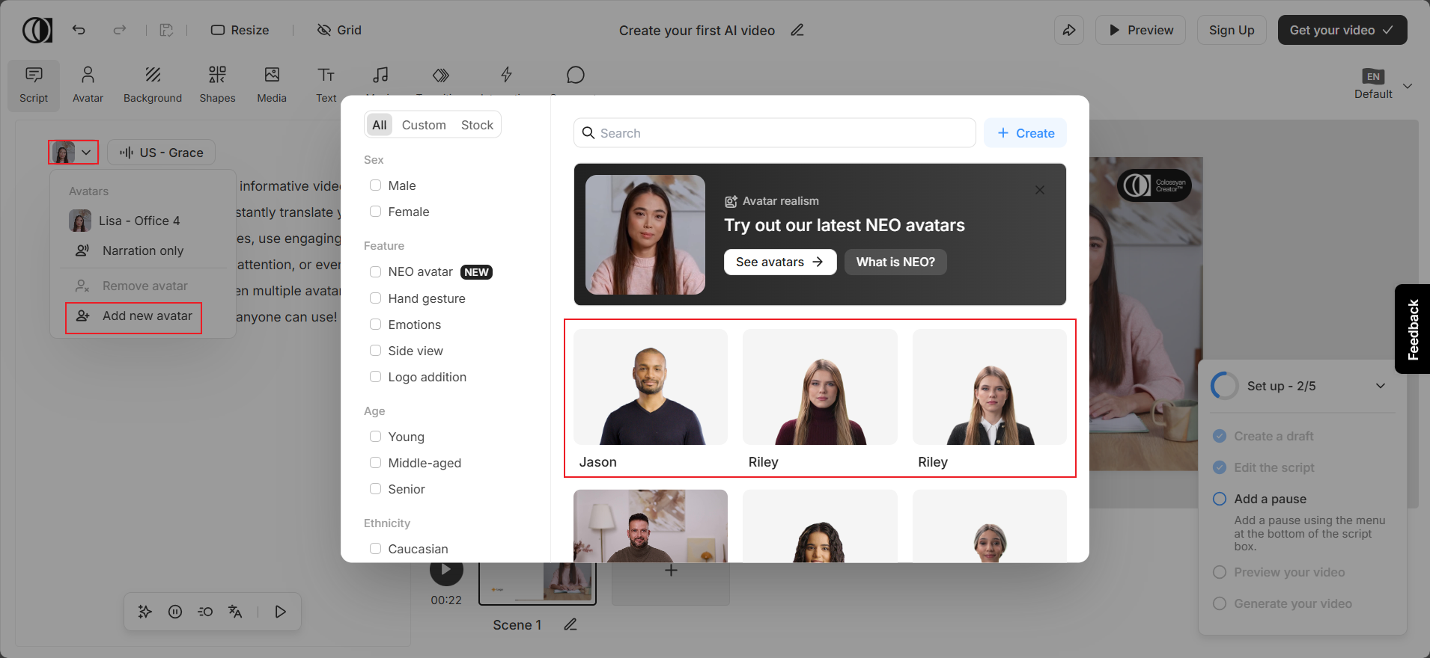This screenshot has height=658, width=1430.
Task: Click the speech bubble comments icon
Action: [x=575, y=75]
